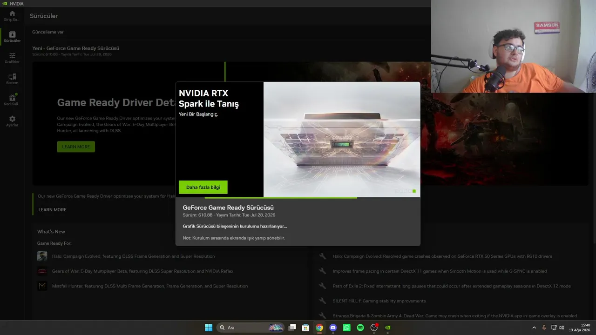Open Discord from the taskbar
596x335 pixels.
(333, 328)
